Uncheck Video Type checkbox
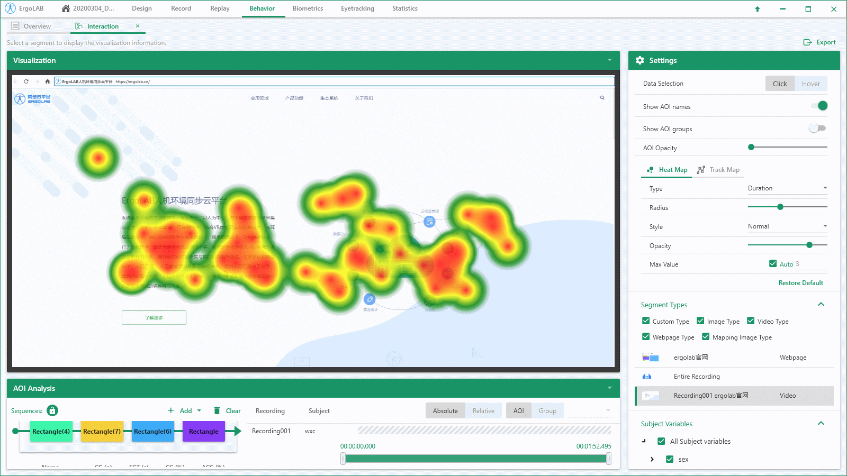 [x=751, y=321]
